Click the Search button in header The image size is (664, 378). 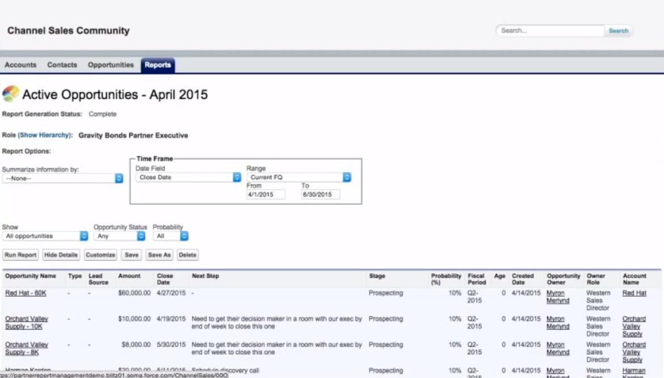click(618, 31)
